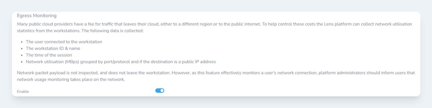Click the bullet dot before 'The workstation ID'
This screenshot has height=108, width=432.
coord(22,49)
